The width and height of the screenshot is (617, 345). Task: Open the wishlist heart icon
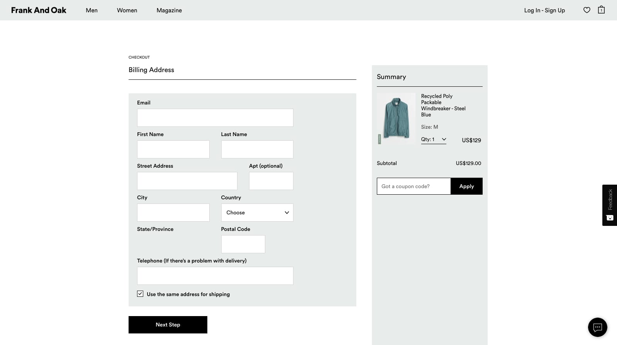[x=586, y=10]
